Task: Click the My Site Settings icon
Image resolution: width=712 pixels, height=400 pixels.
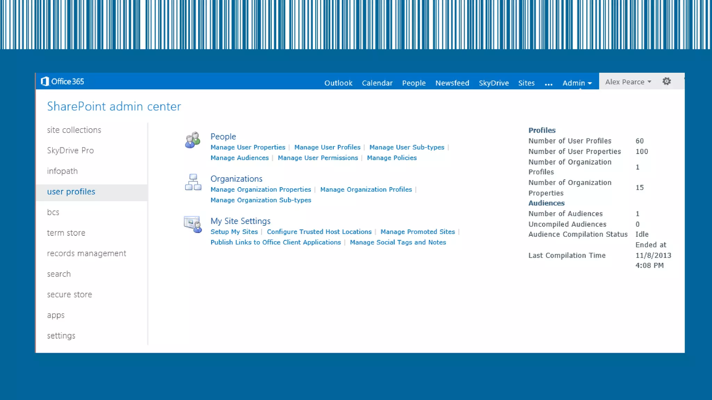Action: (x=193, y=224)
